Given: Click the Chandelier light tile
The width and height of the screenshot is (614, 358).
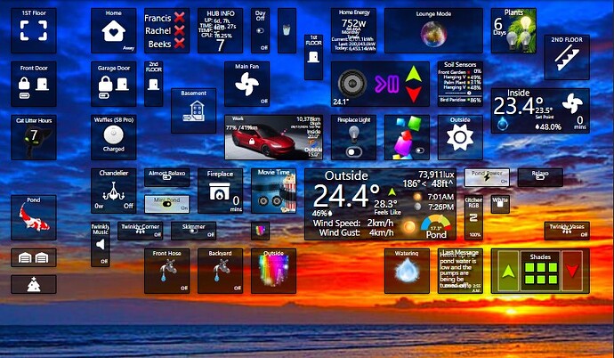Looking at the screenshot, I should pyautogui.click(x=113, y=190).
